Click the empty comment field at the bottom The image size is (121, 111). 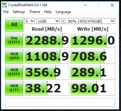point(60,102)
